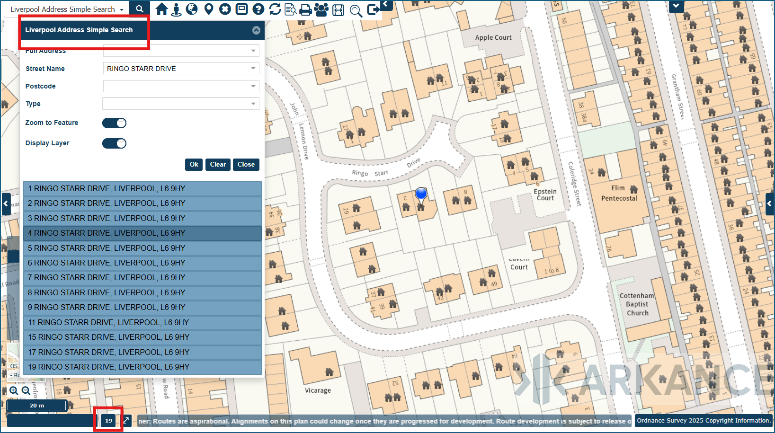Click the Elim Pentecostal map label
This screenshot has height=433, width=775.
[x=619, y=193]
